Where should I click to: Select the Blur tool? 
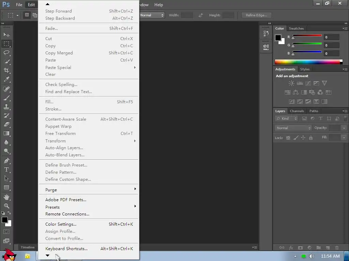pyautogui.click(x=6, y=142)
